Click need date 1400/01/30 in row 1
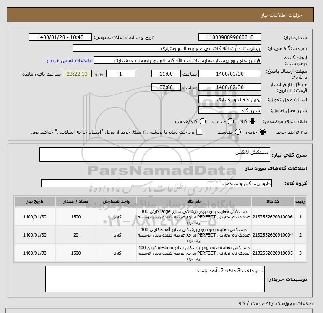 pyautogui.click(x=35, y=217)
